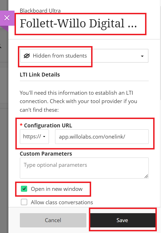Click the Allow class conversations label text
161x233 pixels.
62,202
